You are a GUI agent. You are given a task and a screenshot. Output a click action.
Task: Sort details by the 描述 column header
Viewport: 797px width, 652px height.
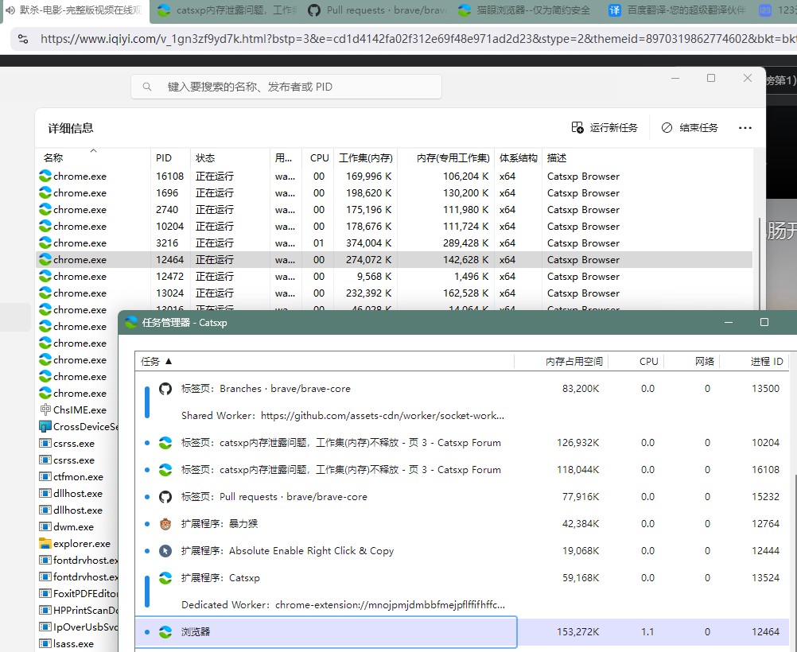[x=647, y=157]
